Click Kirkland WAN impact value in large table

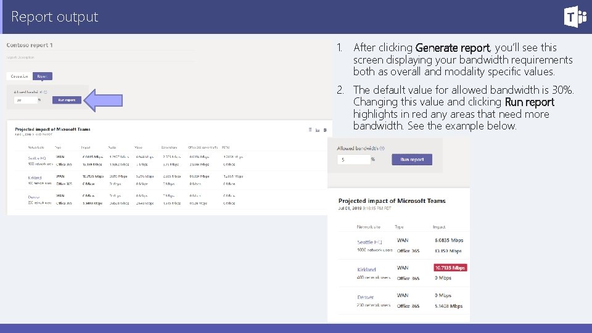pyautogui.click(x=93, y=176)
